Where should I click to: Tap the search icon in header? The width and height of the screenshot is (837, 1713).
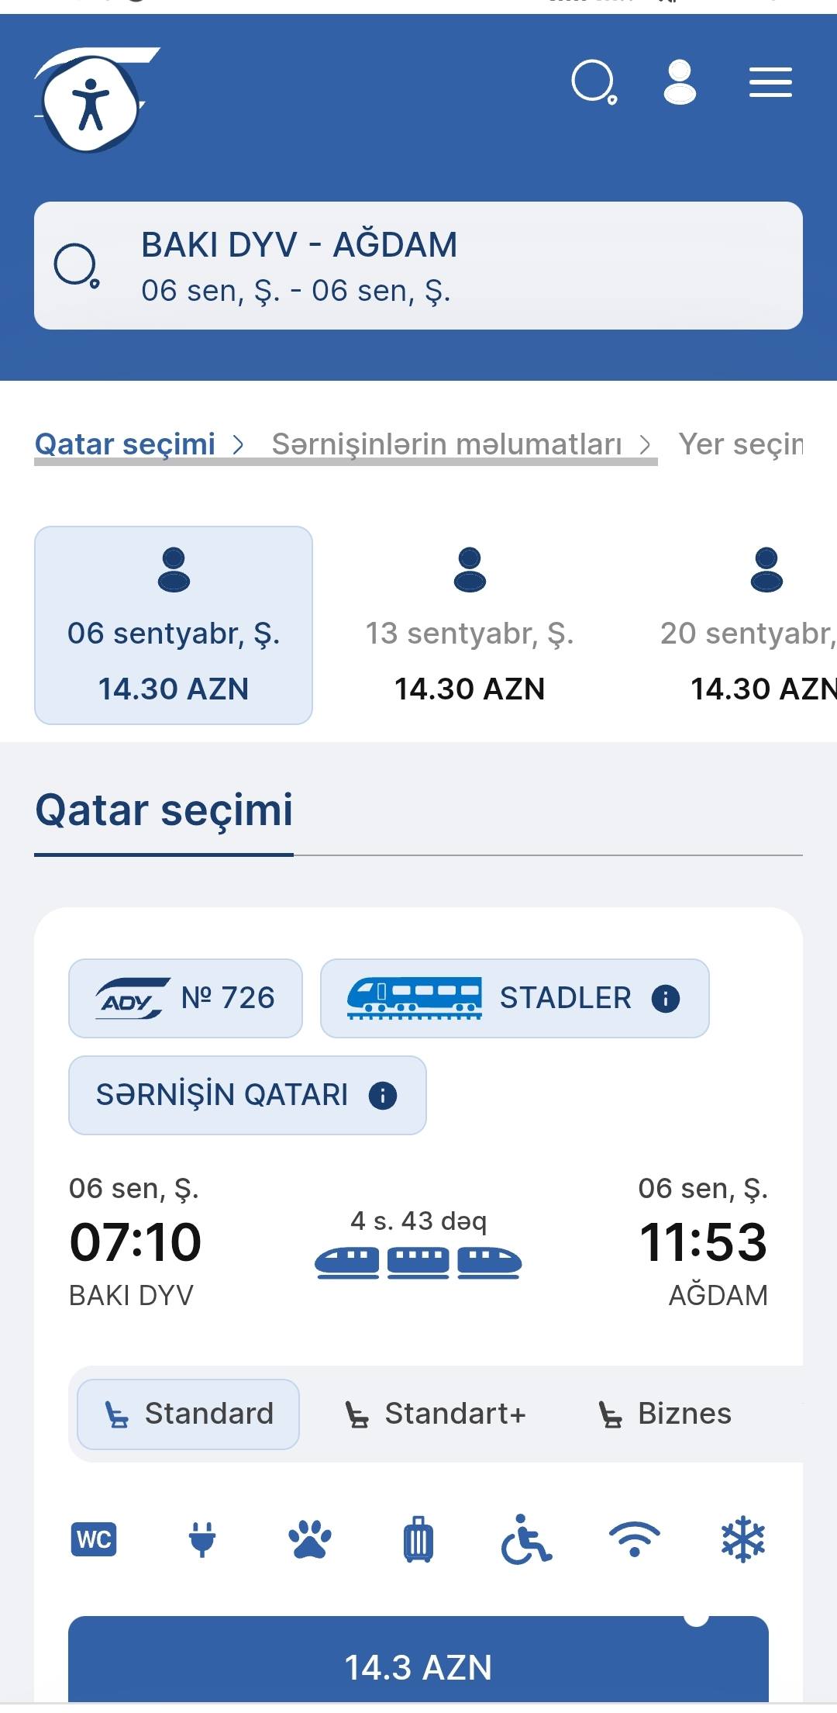(594, 82)
